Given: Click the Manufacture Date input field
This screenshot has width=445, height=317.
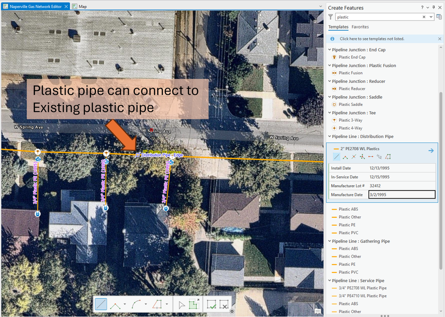Looking at the screenshot, I should 401,195.
